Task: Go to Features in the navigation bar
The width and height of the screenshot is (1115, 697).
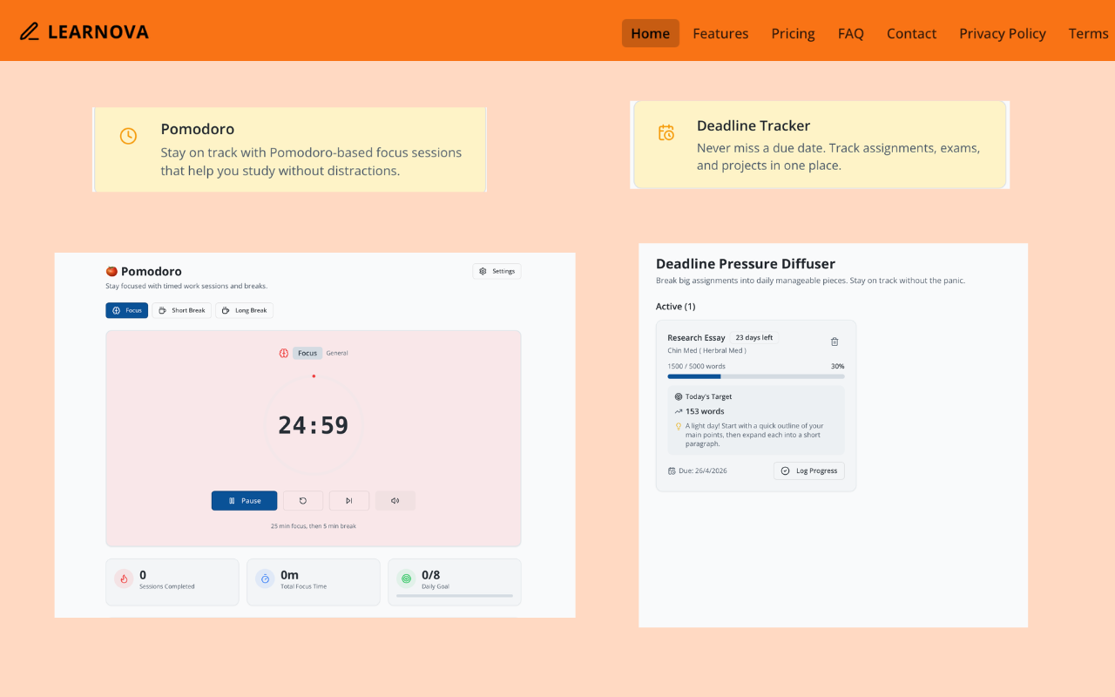Action: click(x=720, y=33)
